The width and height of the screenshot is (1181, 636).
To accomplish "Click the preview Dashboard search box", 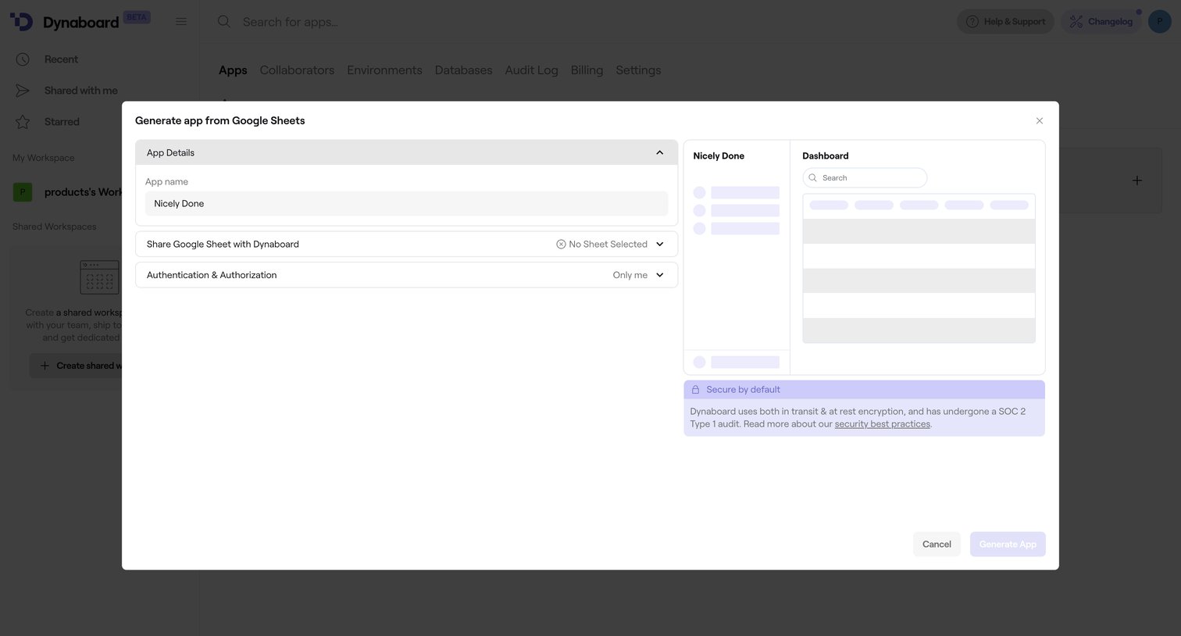I will [865, 178].
